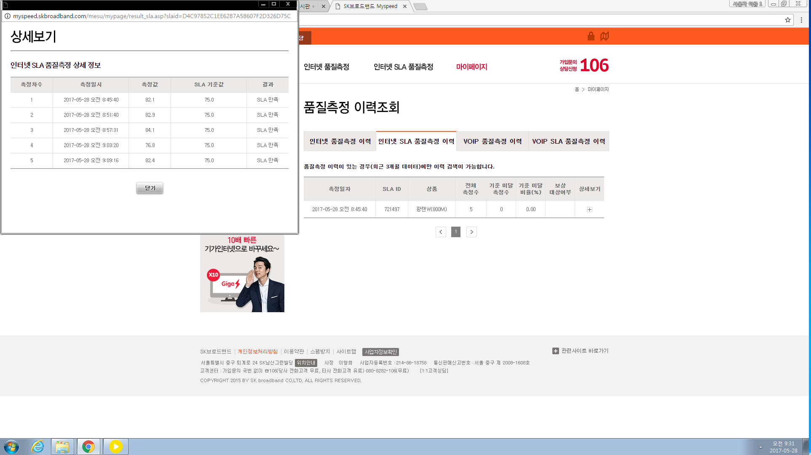Open the Windows Start menu
This screenshot has height=455, width=811.
[11, 447]
